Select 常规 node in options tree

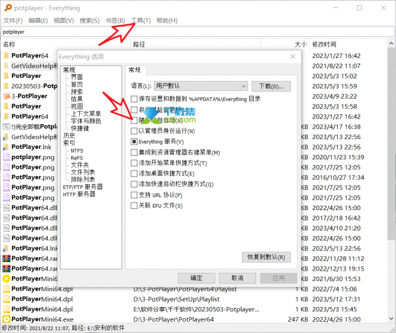69,70
